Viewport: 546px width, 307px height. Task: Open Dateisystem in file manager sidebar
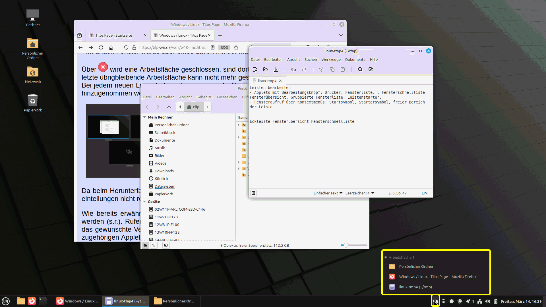165,186
